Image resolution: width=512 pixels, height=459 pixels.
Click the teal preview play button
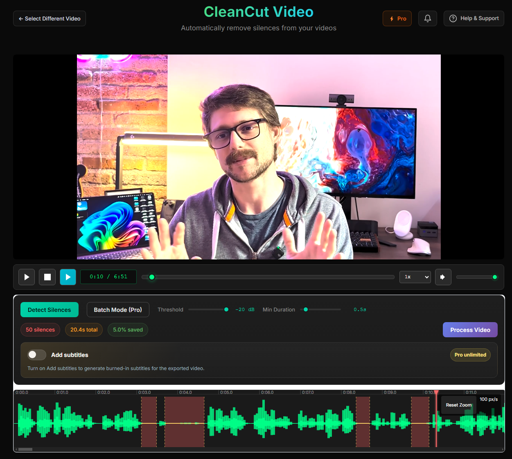click(68, 277)
